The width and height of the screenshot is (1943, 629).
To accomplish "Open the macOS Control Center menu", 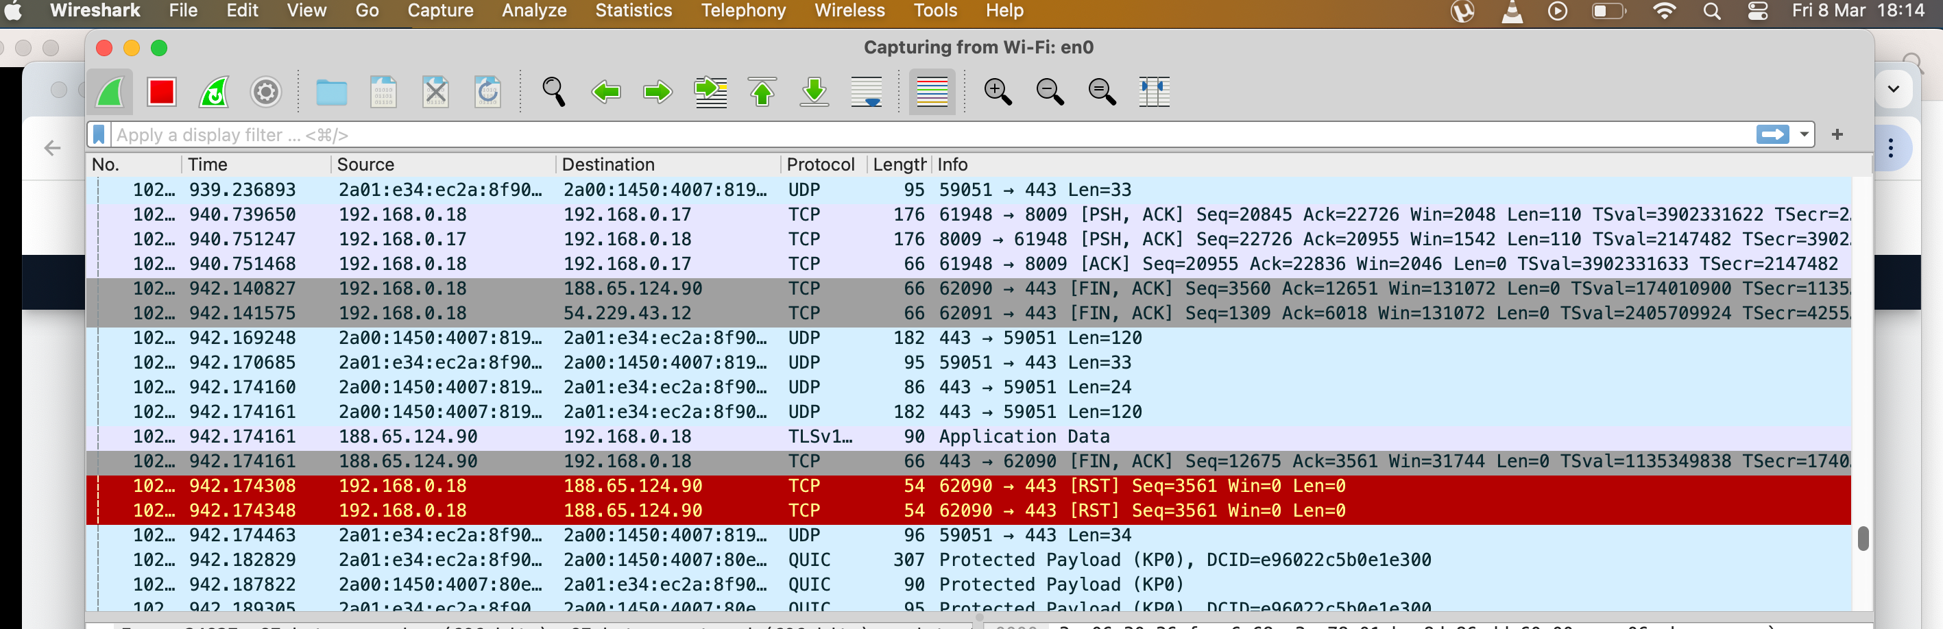I will click(x=1757, y=10).
